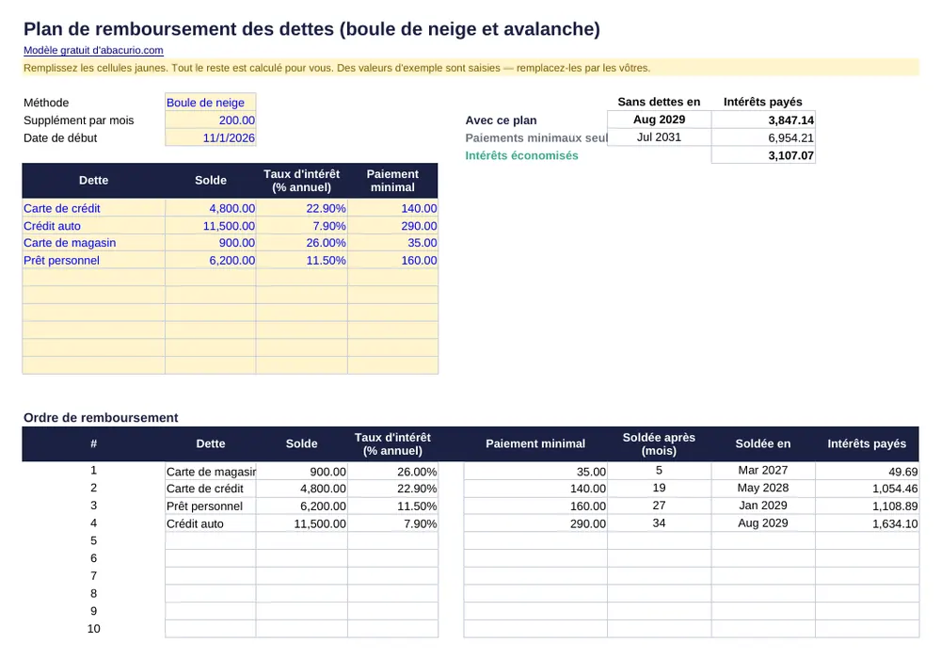The width and height of the screenshot is (941, 659).
Task: Click the "Carte de magasin" name in yellow input table
Action: click(93, 243)
